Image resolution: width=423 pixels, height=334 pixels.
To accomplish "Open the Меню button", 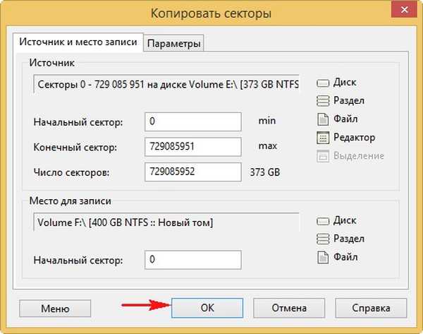I will pyautogui.click(x=55, y=309).
